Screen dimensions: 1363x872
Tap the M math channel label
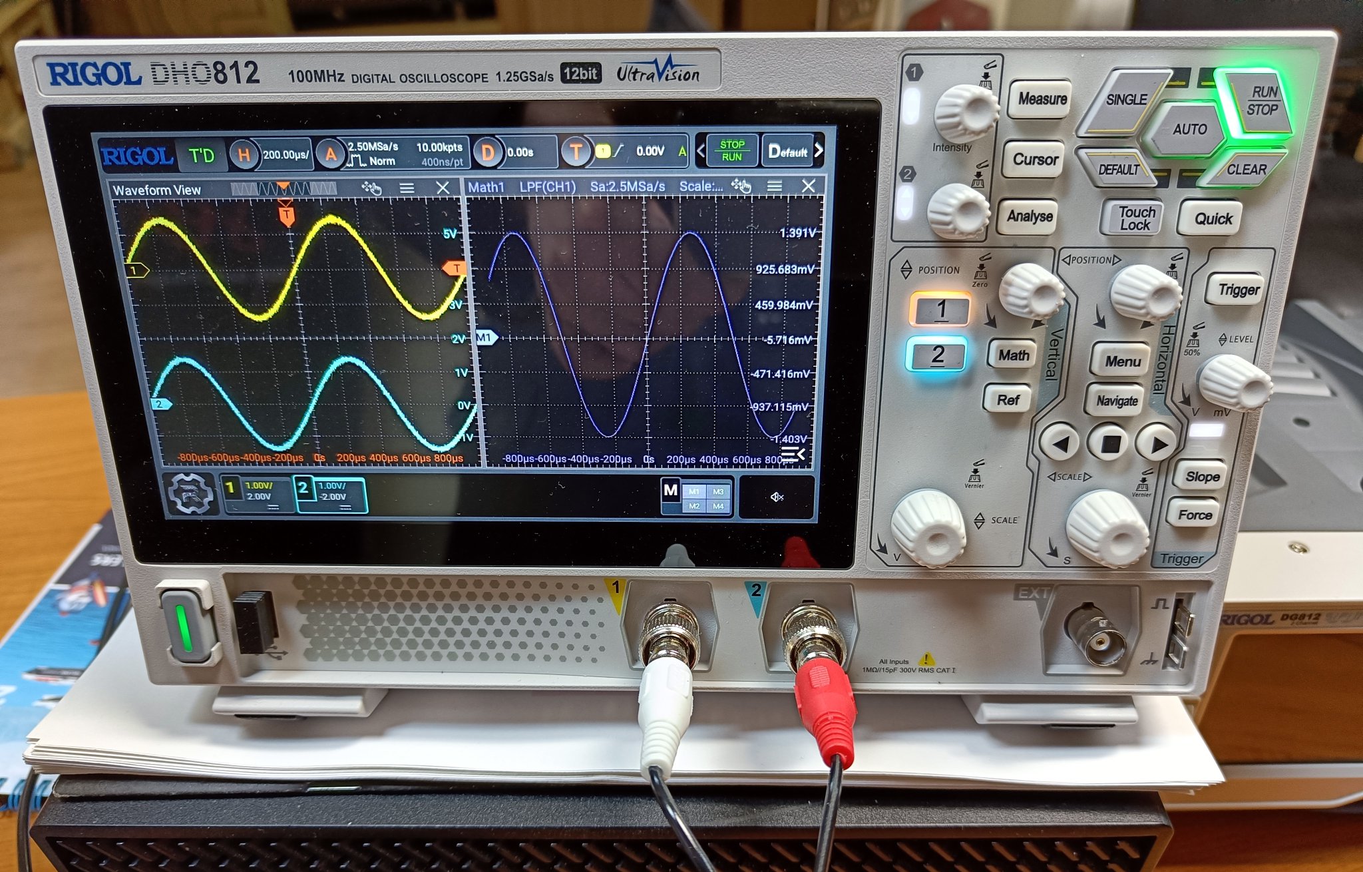point(671,491)
